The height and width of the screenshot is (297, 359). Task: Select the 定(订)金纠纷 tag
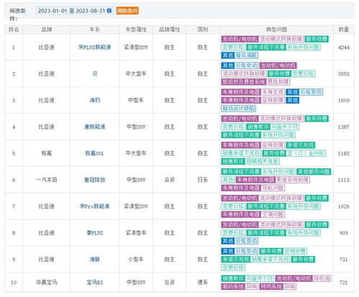click(306, 153)
